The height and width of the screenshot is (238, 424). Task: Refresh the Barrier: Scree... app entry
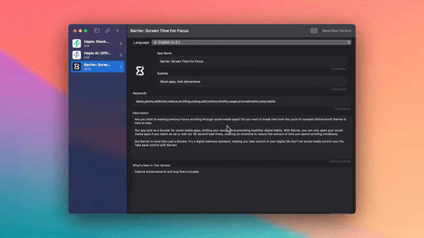pyautogui.click(x=121, y=67)
